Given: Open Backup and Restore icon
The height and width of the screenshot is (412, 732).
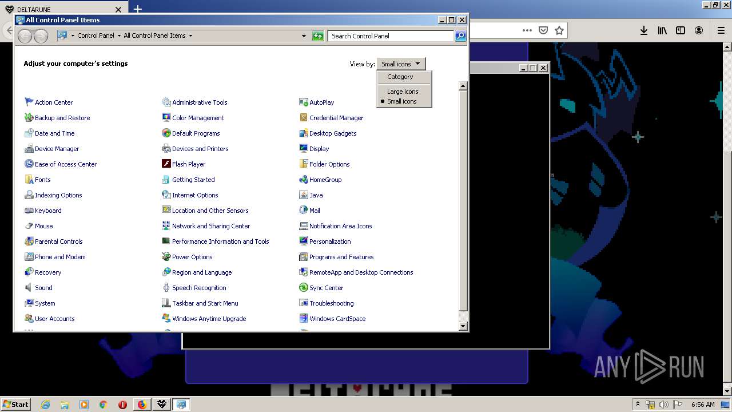Looking at the screenshot, I should tap(29, 117).
